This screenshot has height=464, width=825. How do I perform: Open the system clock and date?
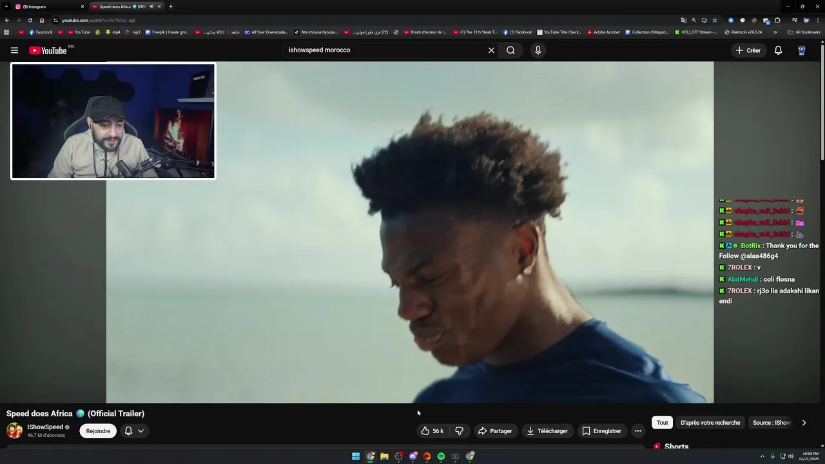[x=808, y=456]
